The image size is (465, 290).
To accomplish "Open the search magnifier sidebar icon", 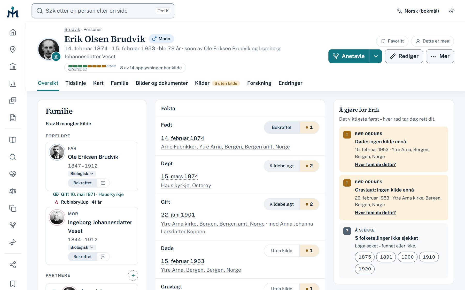I will 13,157.
